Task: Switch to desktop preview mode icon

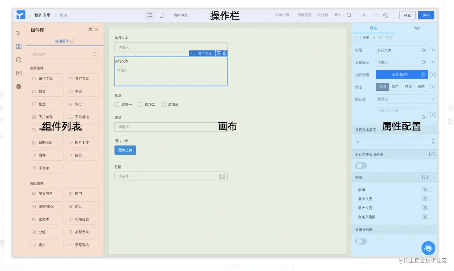Action: [150, 15]
